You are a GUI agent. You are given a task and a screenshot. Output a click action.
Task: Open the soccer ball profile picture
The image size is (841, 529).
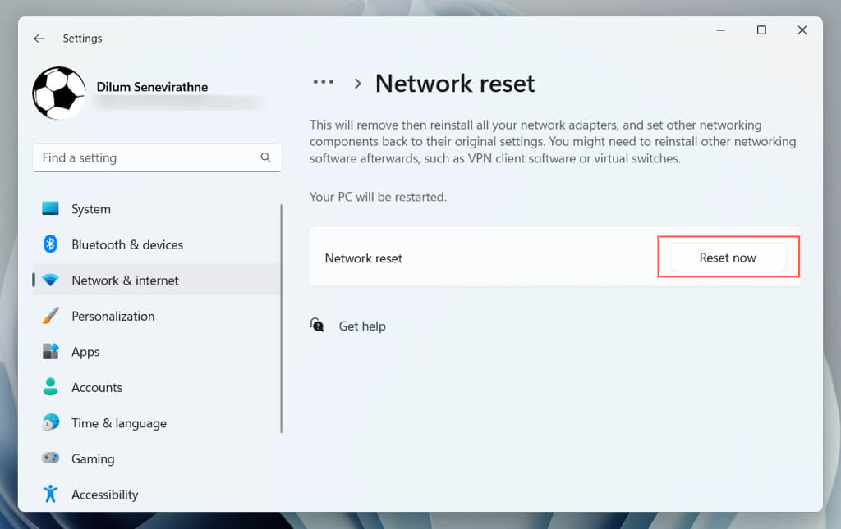tap(59, 93)
